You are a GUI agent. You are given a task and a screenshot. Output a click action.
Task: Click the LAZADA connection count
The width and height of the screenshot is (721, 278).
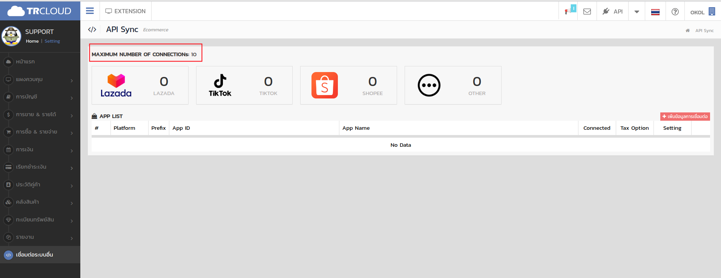tap(164, 81)
